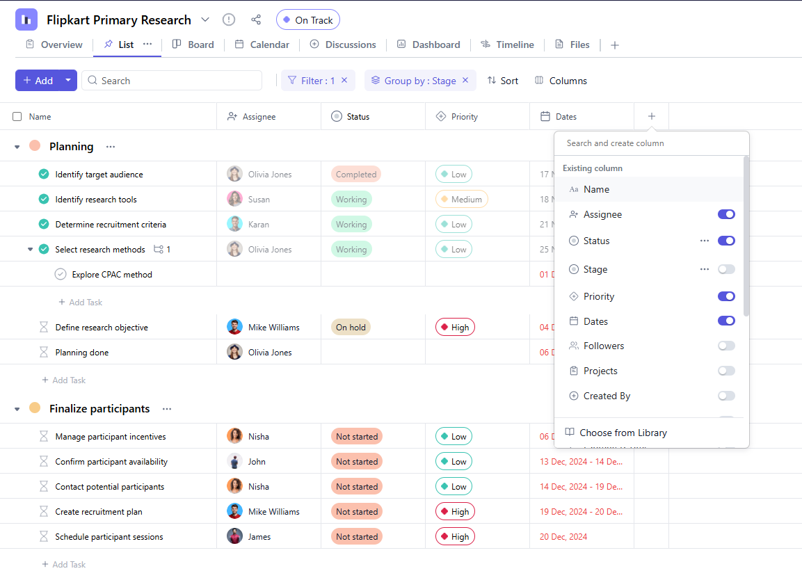Open the Discussions tab
Viewport: 802px width, 571px height.
tap(343, 45)
